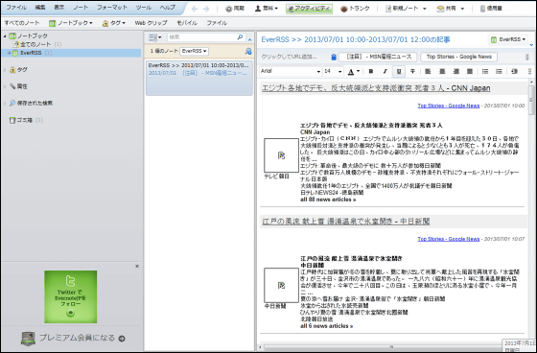Open the font name dropdown showing Arial

pos(291,71)
